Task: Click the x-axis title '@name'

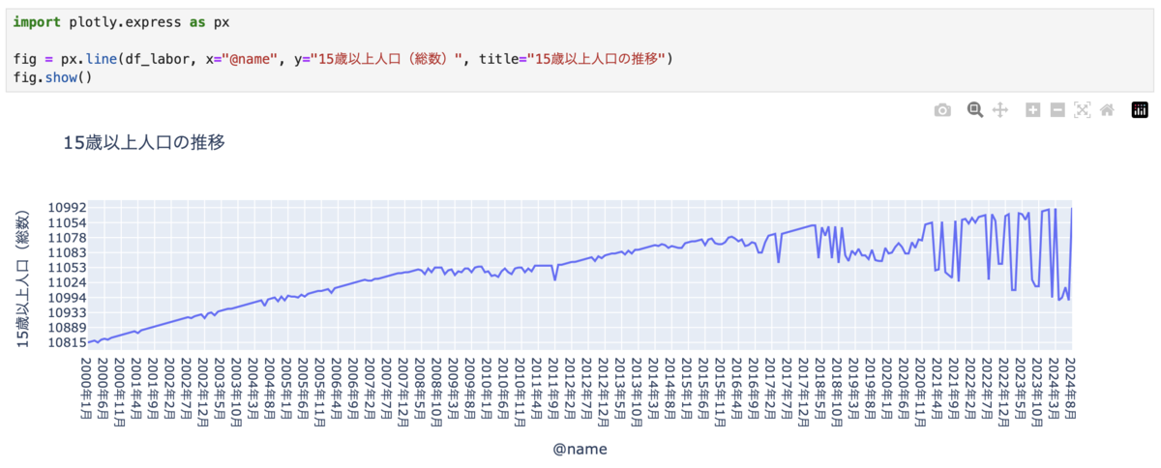Action: pyautogui.click(x=580, y=449)
